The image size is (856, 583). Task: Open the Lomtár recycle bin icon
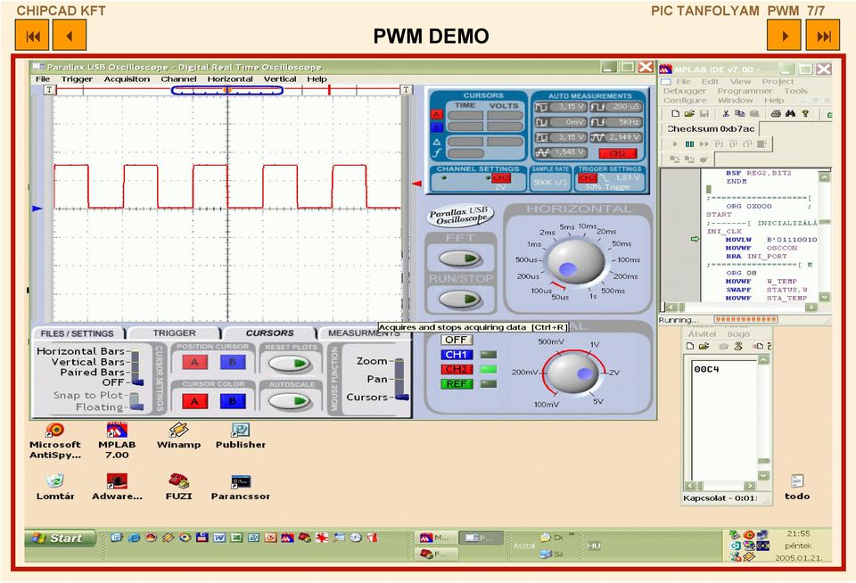55,487
